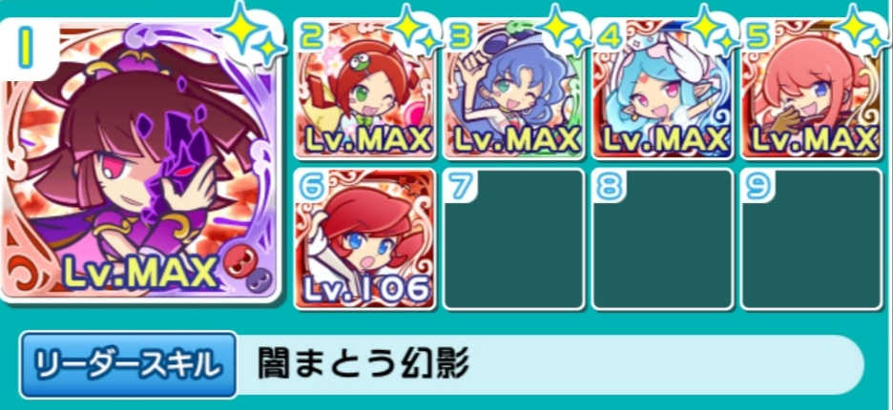Tap empty card slot 8

662,239
